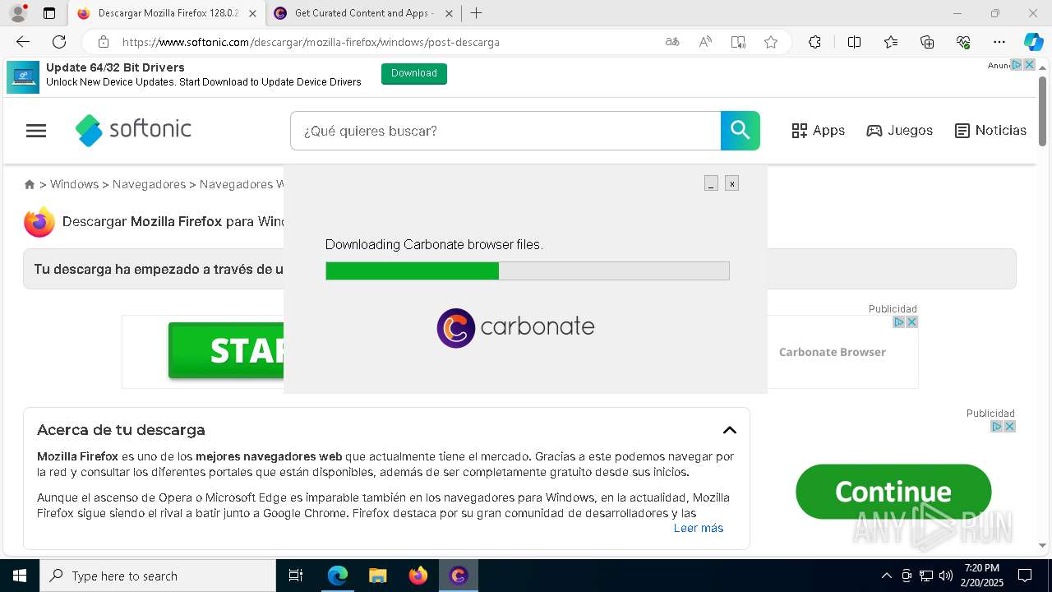The width and height of the screenshot is (1052, 592).
Task: Switch to Carbonate app on taskbar
Action: (x=459, y=576)
